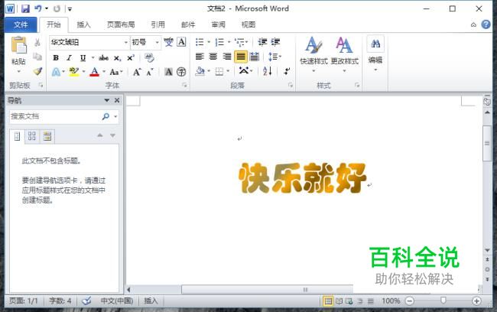Toggle subscript formatting
The width and height of the screenshot is (497, 312).
117,58
